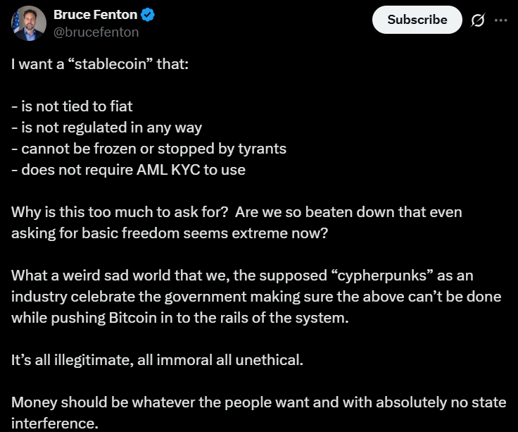Click the word "cypherpunks" in the post
This screenshot has width=518, height=432.
(x=382, y=276)
